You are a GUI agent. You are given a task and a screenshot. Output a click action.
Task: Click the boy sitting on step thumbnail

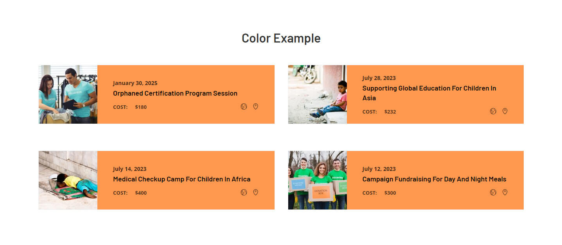coord(317,94)
